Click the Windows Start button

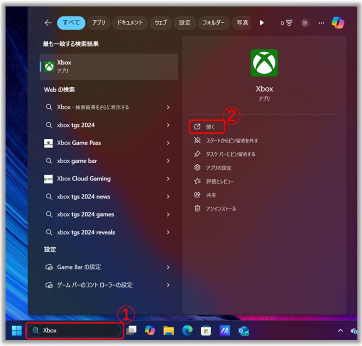pyautogui.click(x=17, y=330)
